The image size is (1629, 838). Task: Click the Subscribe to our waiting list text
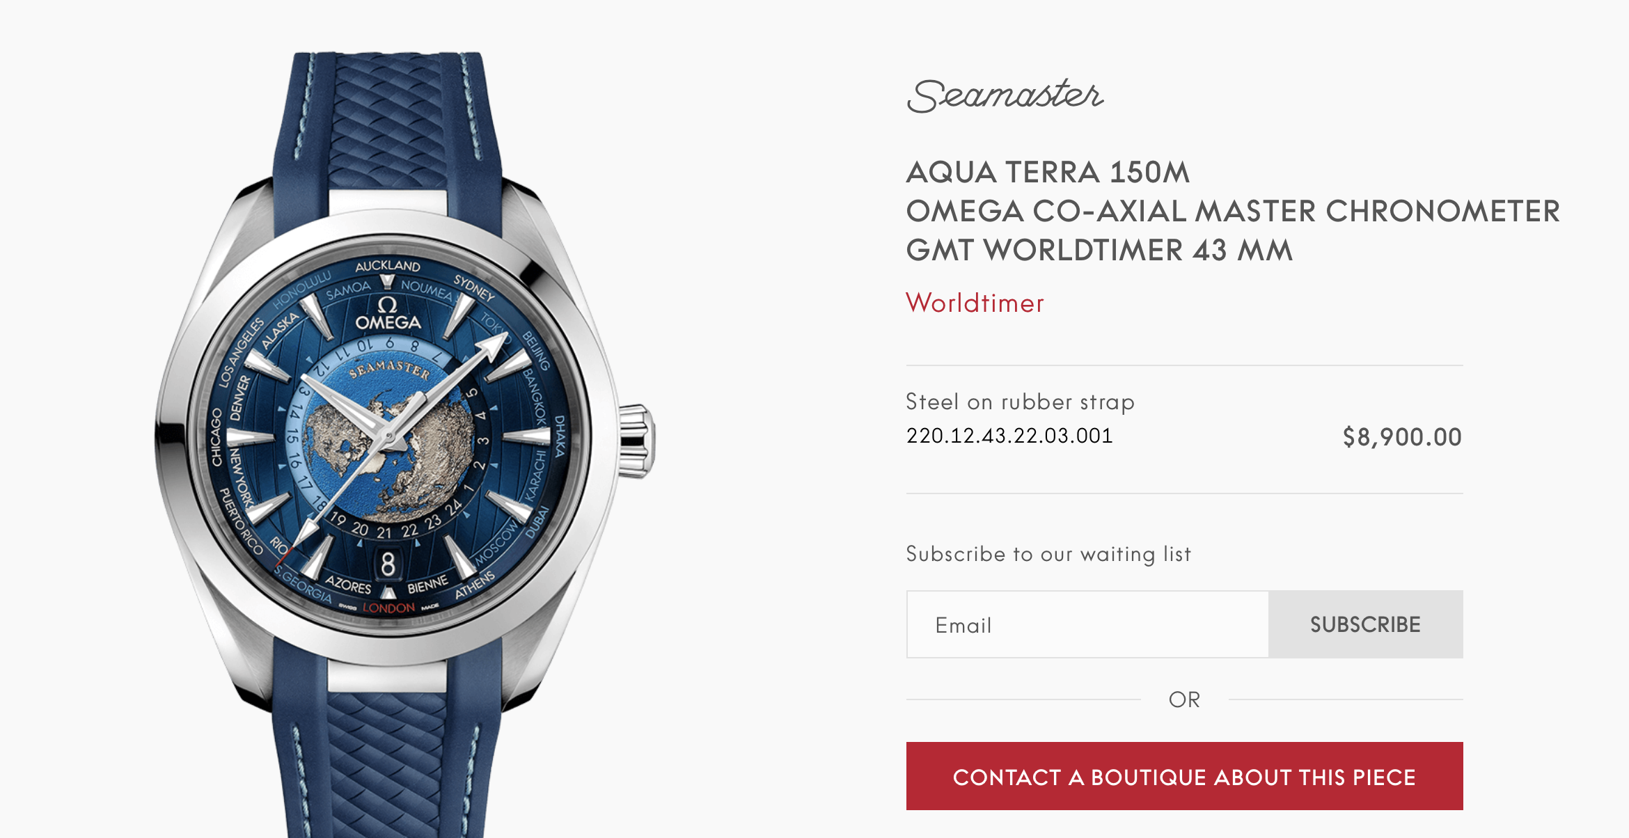1048,553
